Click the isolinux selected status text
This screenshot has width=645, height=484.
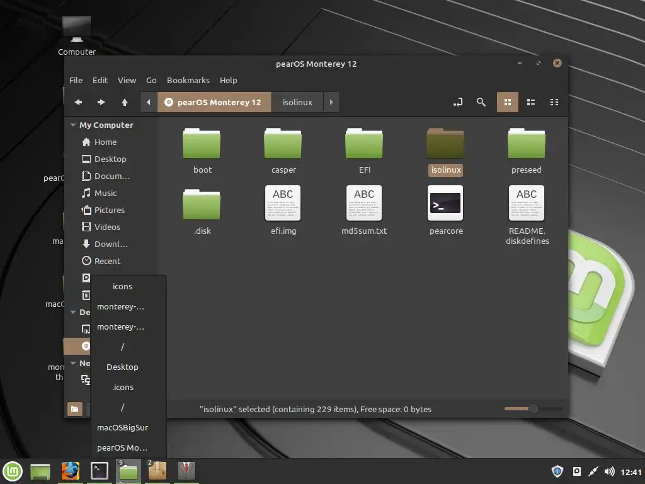tap(315, 409)
